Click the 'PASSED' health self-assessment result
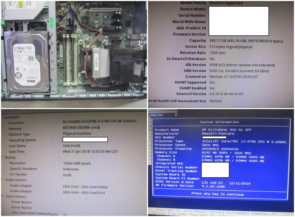This screenshot has height=217, width=295. click(x=215, y=101)
